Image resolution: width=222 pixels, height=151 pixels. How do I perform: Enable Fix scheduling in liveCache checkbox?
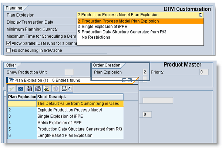[9, 50]
